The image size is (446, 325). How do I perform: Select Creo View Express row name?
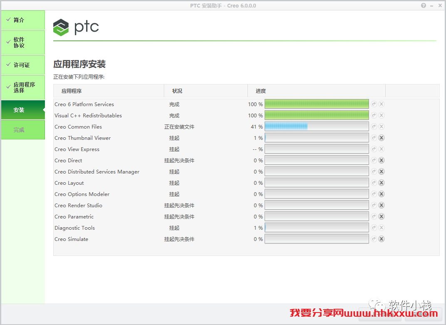click(x=77, y=149)
